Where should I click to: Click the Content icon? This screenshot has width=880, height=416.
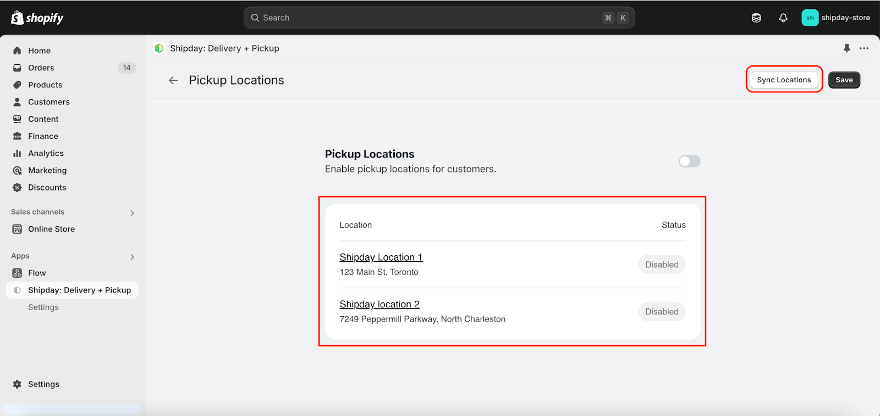coord(17,119)
